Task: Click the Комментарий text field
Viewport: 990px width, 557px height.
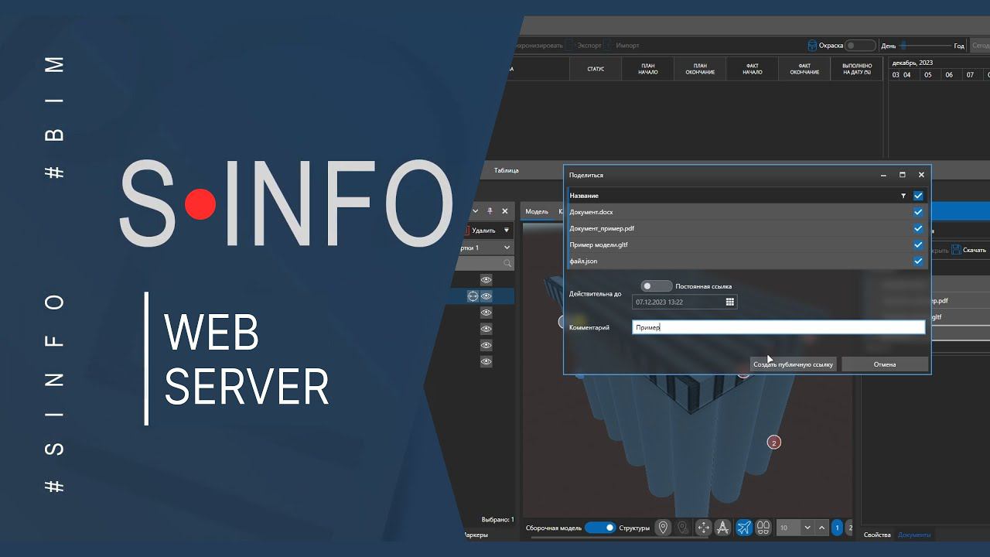Action: tap(778, 327)
